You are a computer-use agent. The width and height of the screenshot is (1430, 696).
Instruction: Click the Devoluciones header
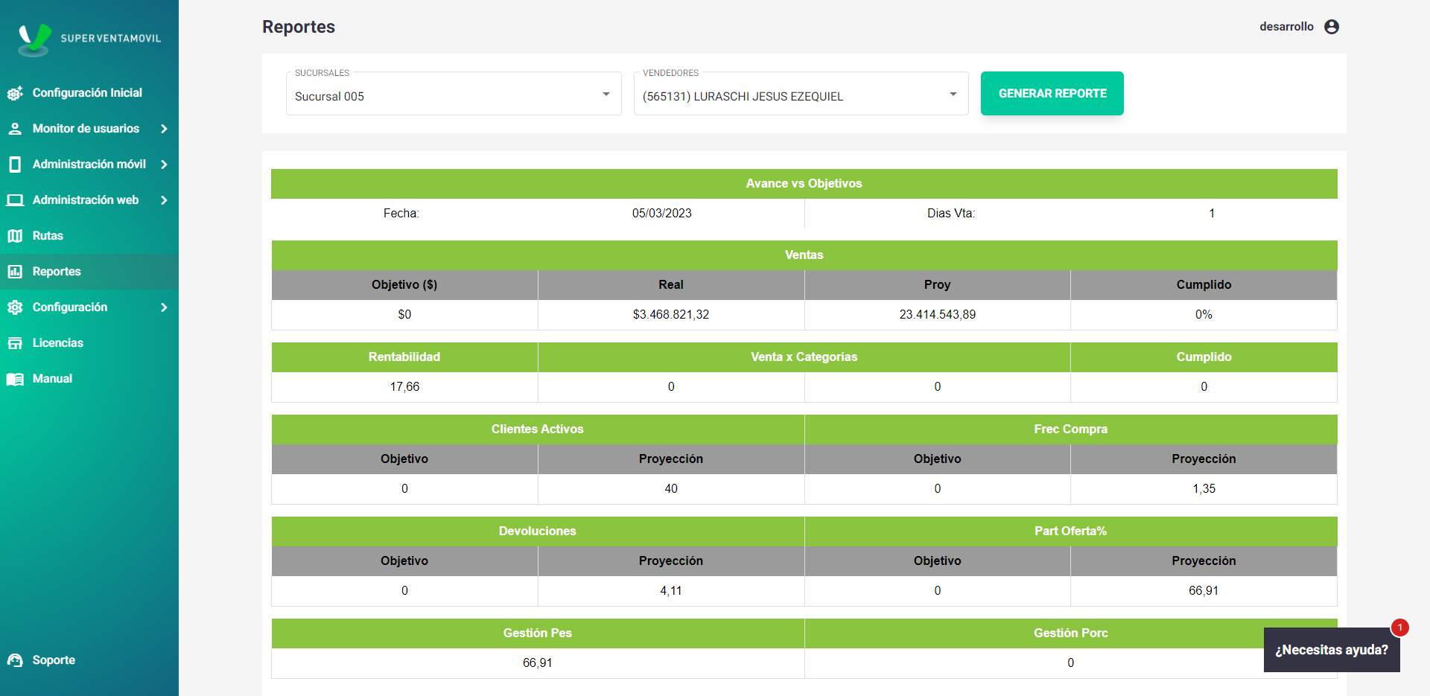[x=538, y=531]
